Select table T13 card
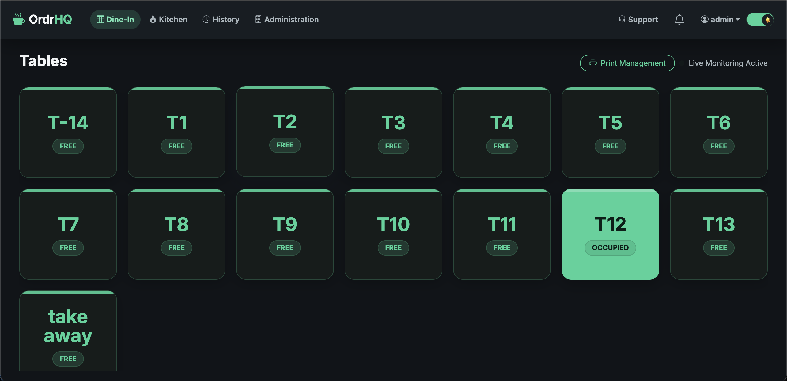The width and height of the screenshot is (787, 381). tap(718, 234)
